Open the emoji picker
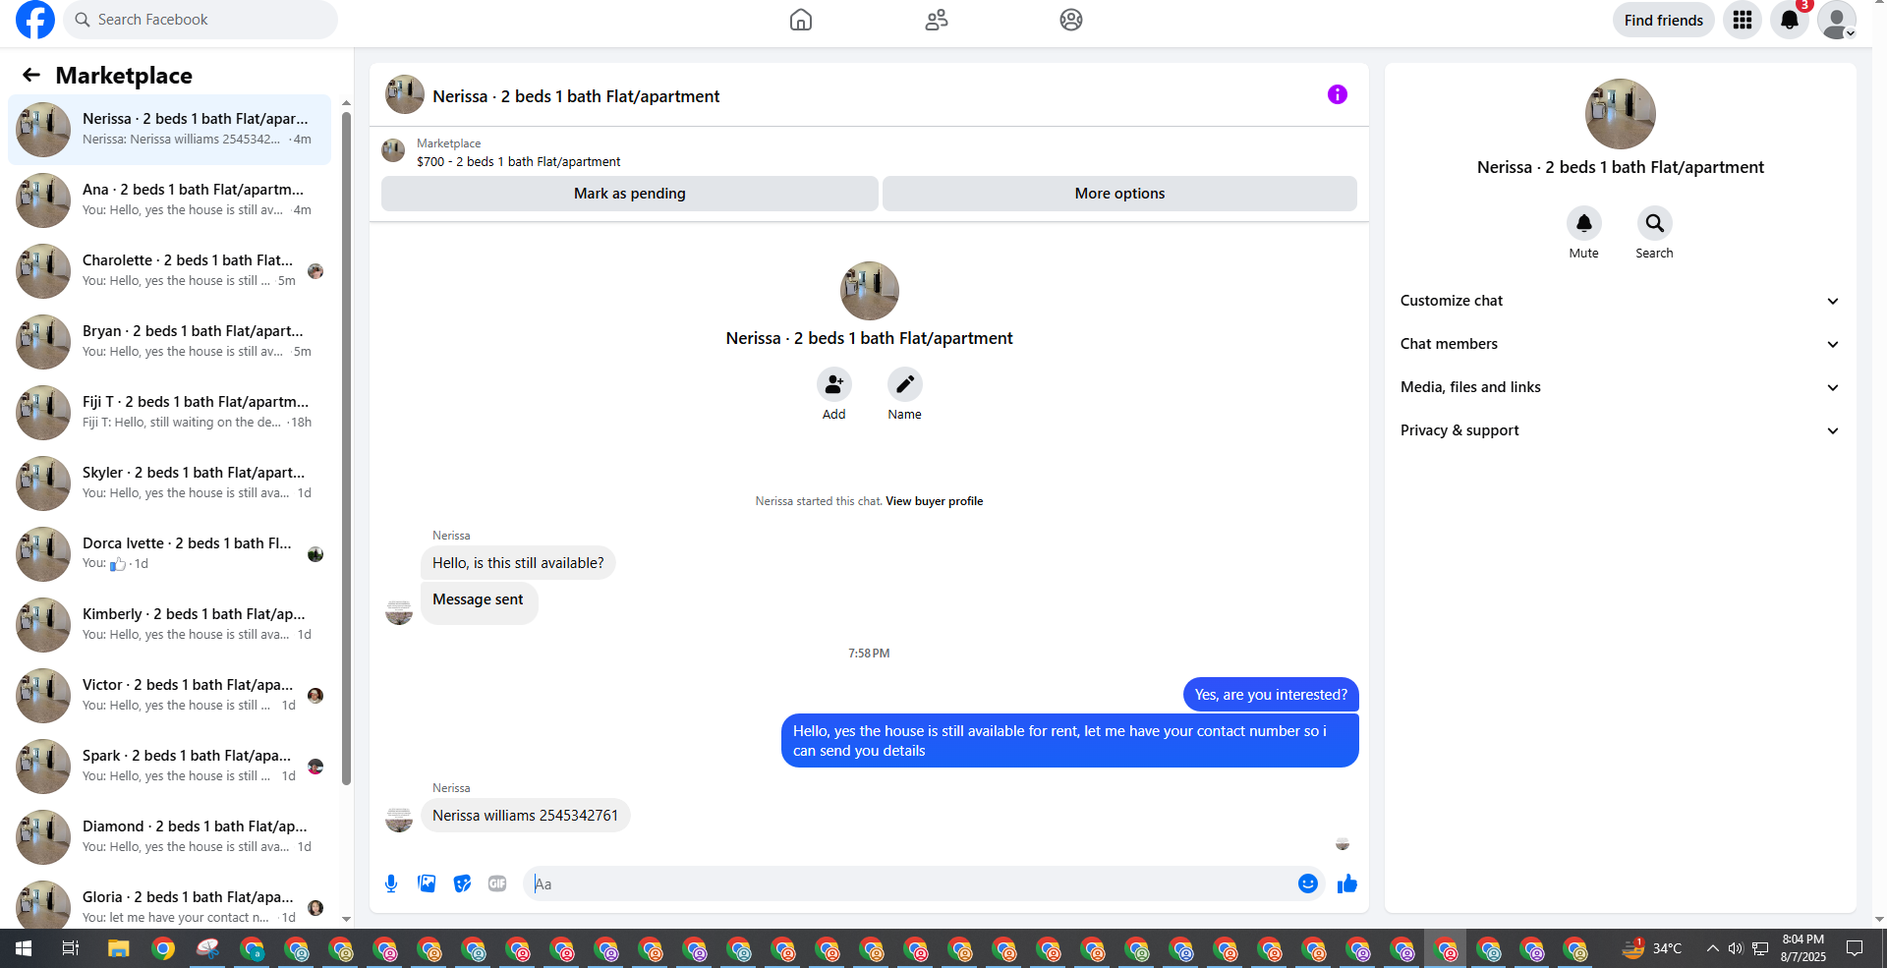 [1308, 883]
